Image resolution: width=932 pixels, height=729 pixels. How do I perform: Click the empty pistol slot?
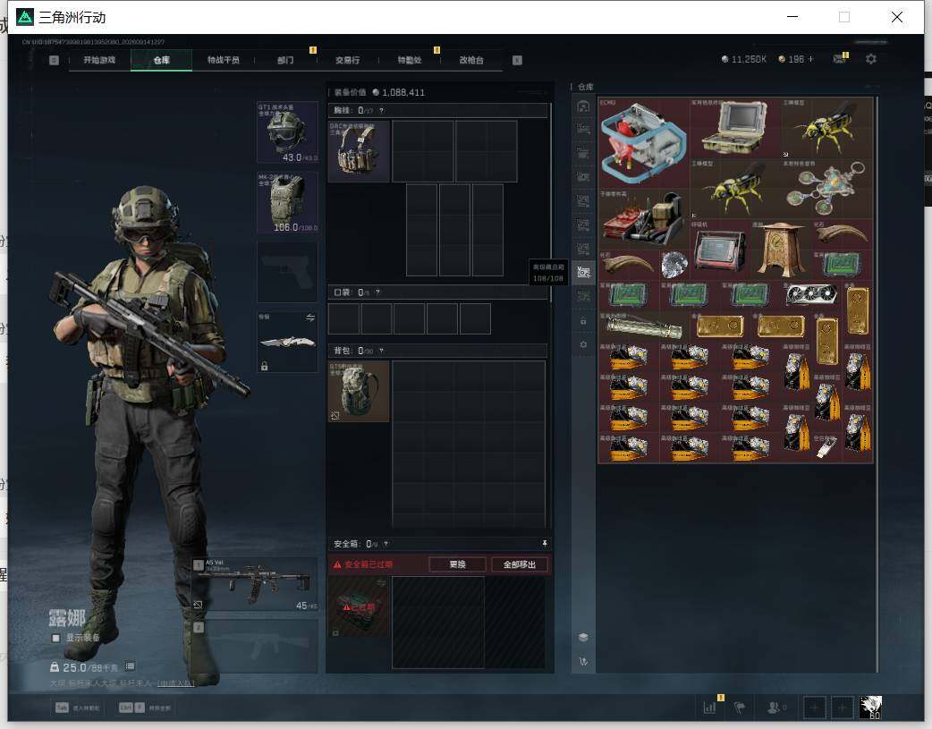click(x=287, y=272)
